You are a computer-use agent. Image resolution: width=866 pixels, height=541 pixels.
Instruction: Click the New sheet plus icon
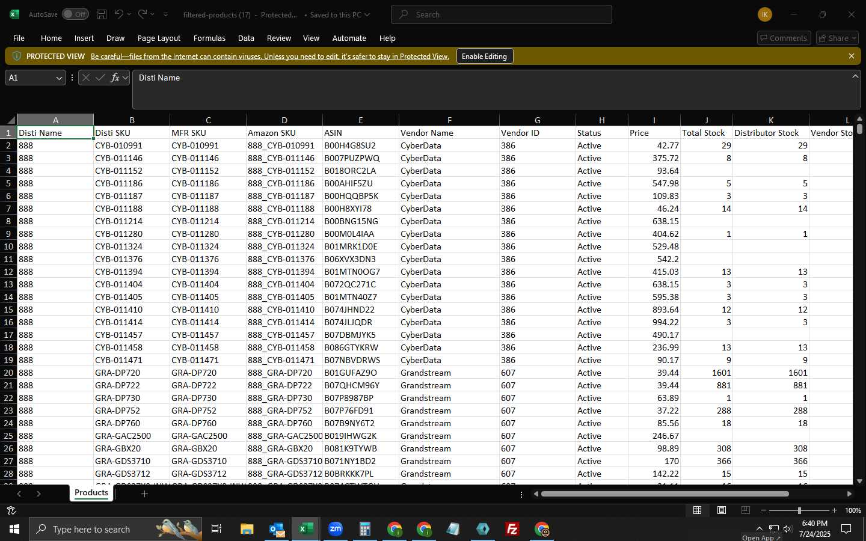tap(144, 494)
